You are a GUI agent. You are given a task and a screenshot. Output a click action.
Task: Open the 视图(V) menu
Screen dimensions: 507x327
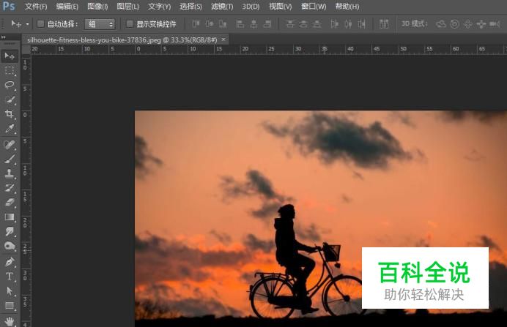(x=281, y=7)
